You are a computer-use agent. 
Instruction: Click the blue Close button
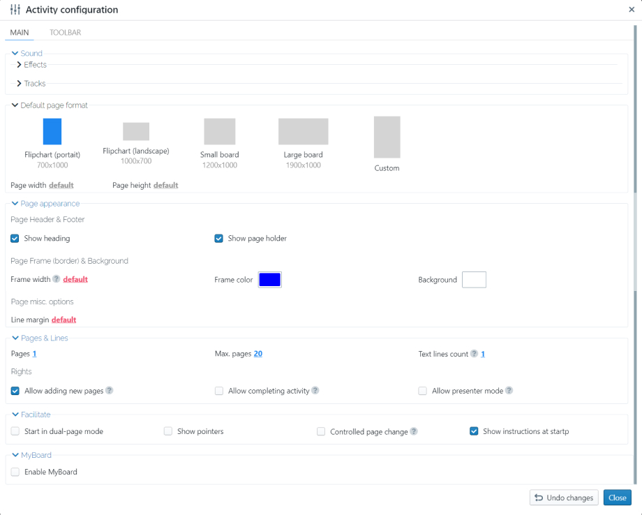click(x=617, y=498)
